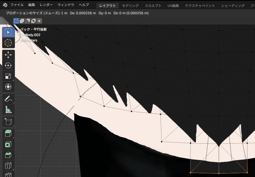Set selection mode to invert selection
This screenshot has height=177, width=255.
point(33,21)
